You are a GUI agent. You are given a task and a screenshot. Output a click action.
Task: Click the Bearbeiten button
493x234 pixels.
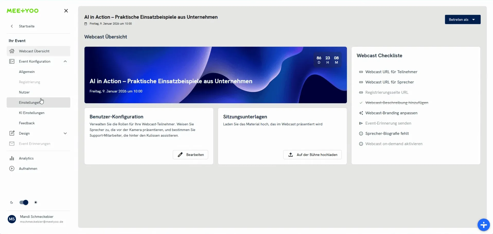(190, 154)
